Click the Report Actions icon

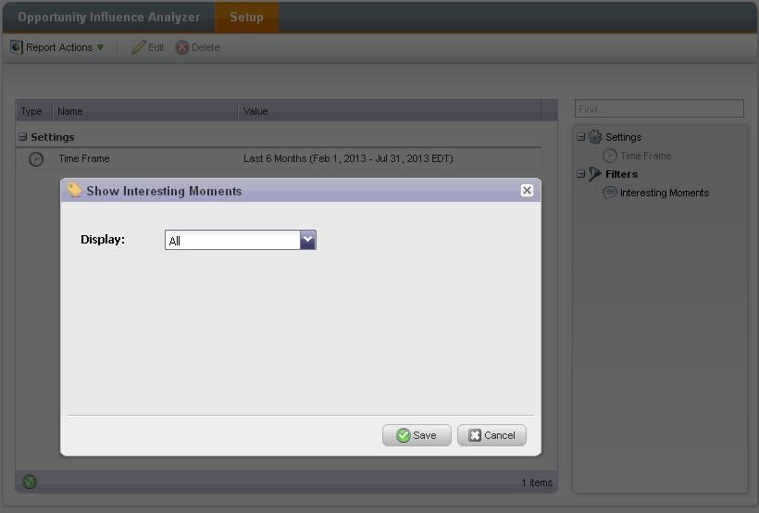point(17,47)
